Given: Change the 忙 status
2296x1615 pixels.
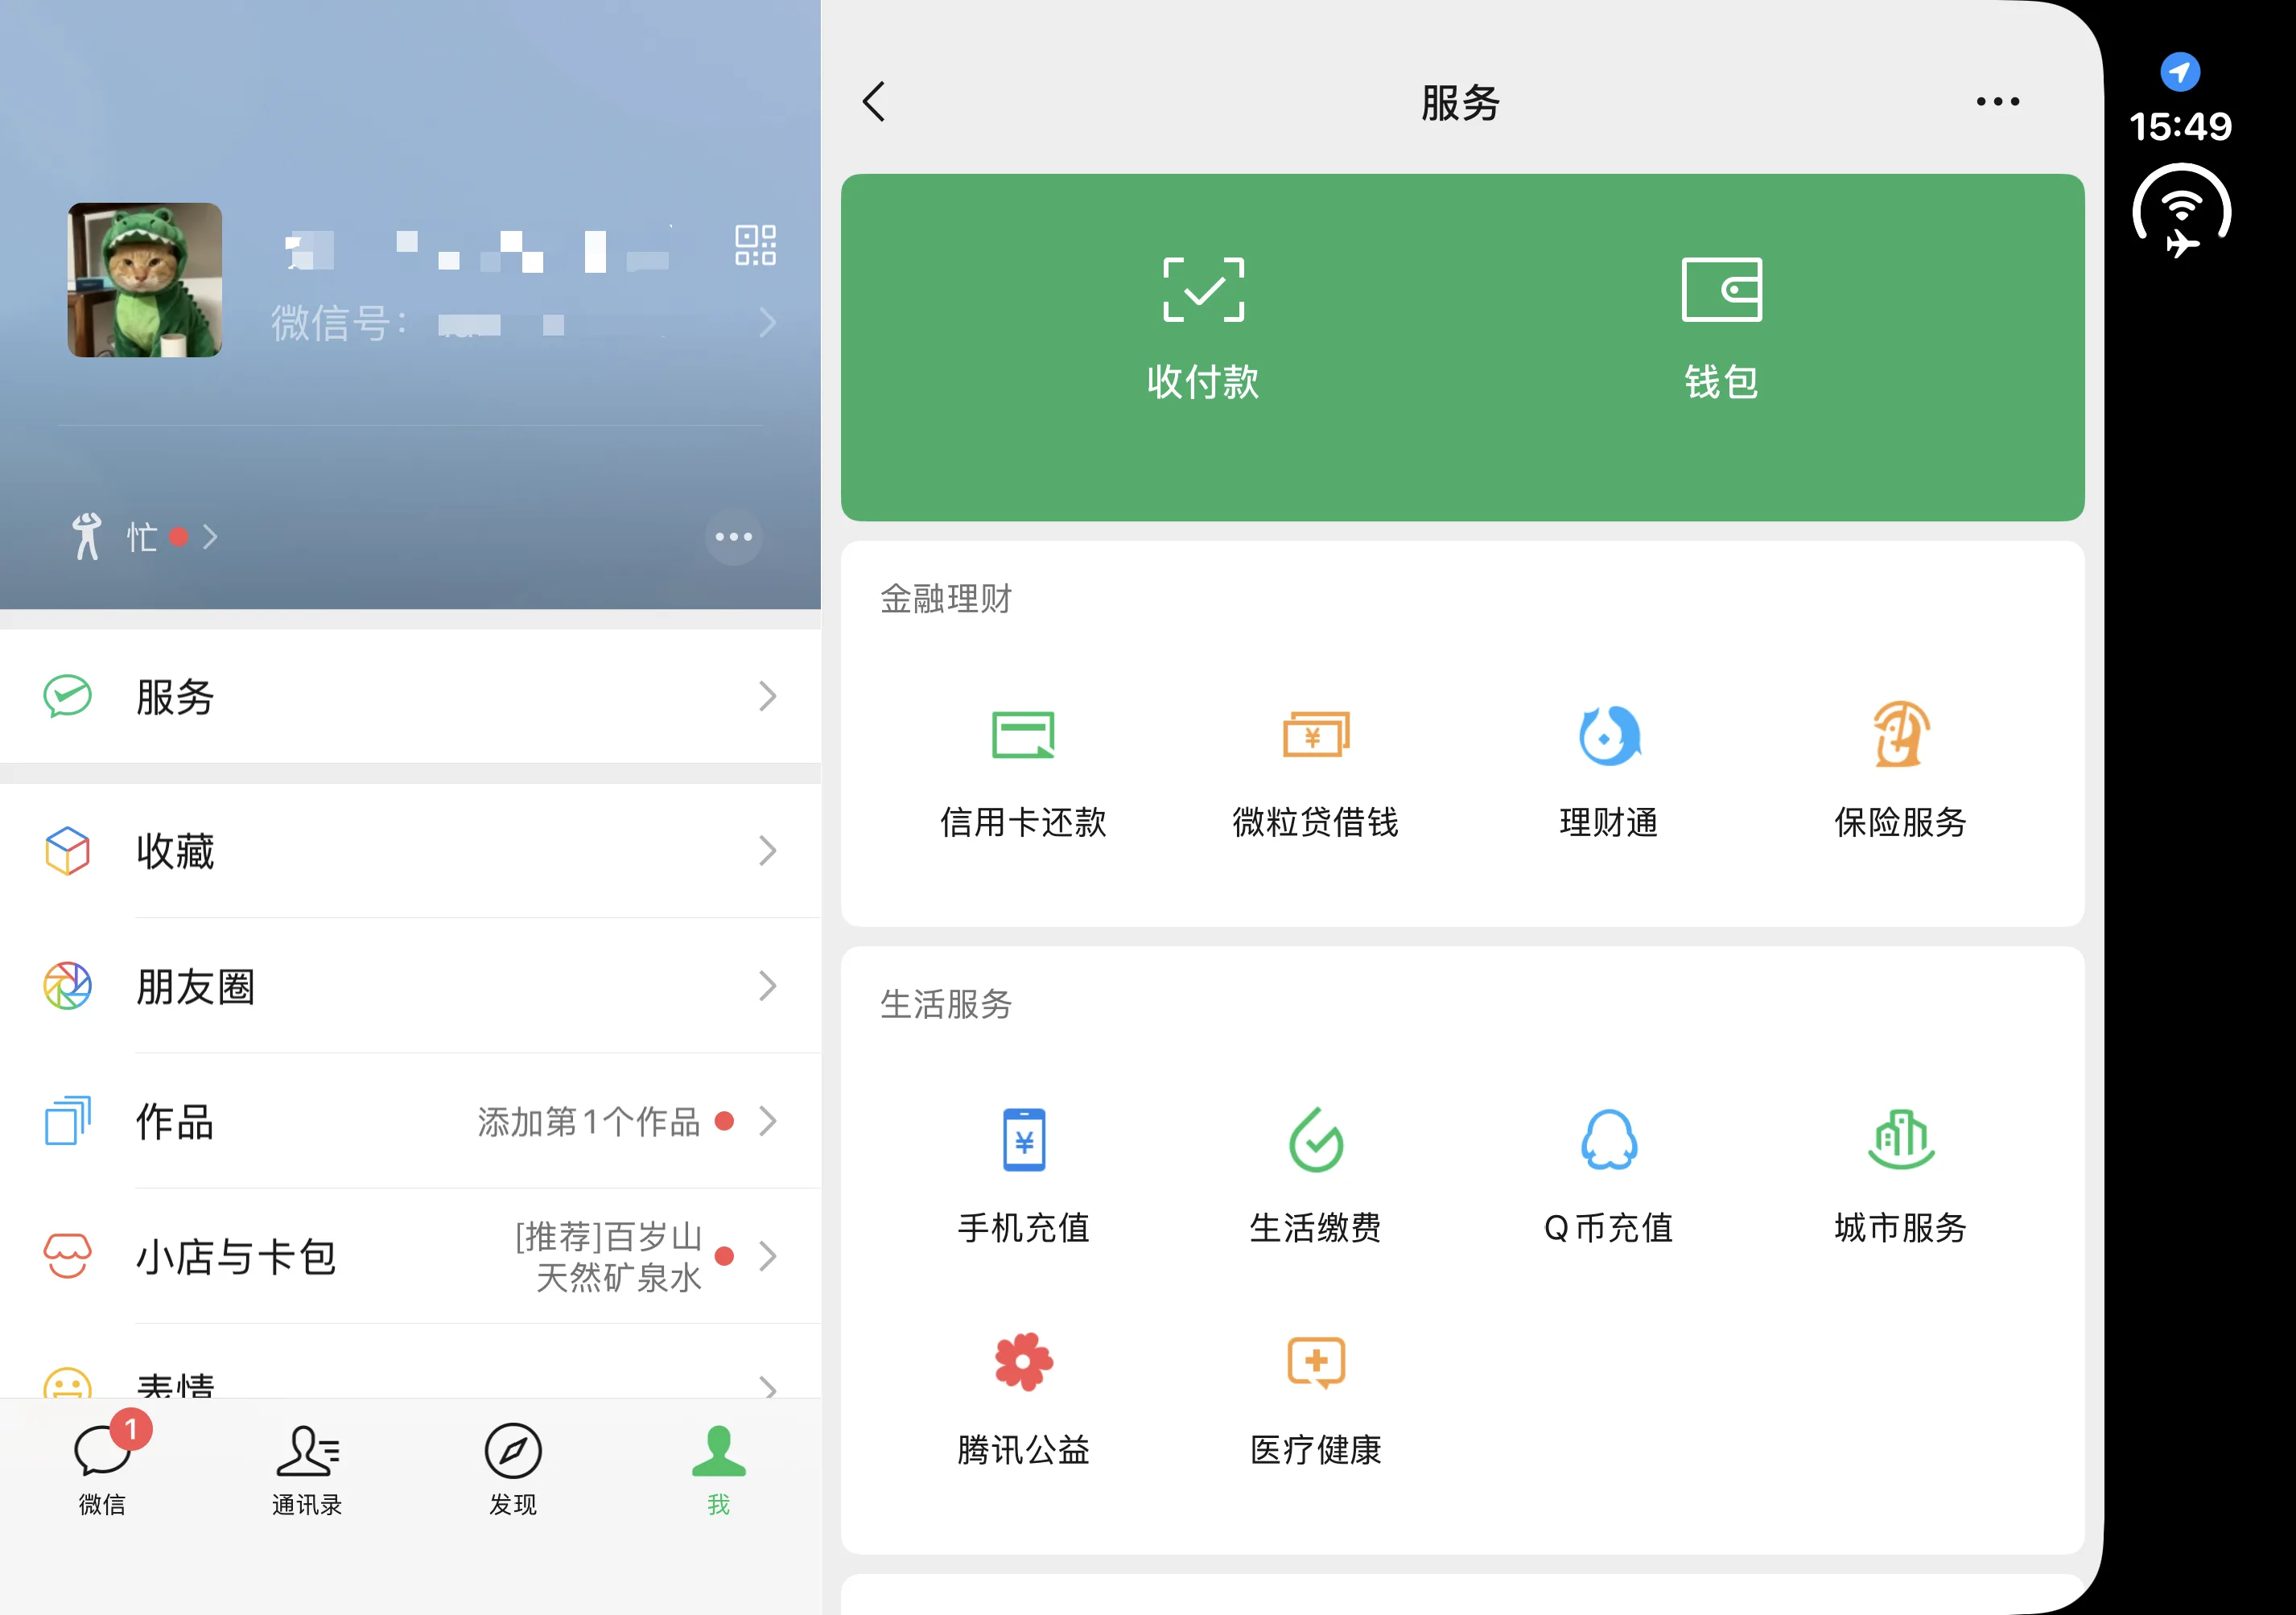Looking at the screenshot, I should tap(144, 537).
